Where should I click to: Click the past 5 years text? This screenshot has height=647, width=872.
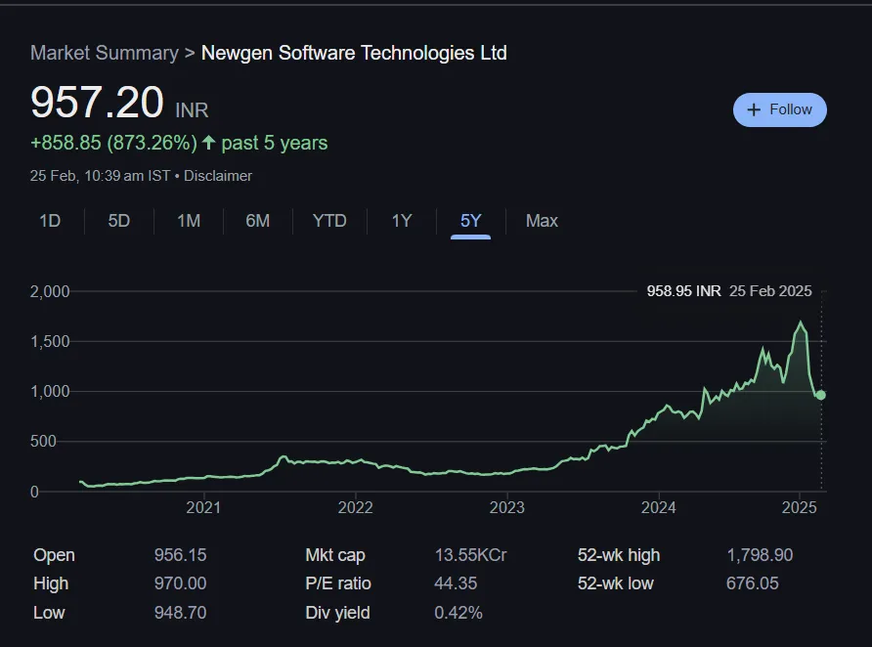click(x=274, y=143)
